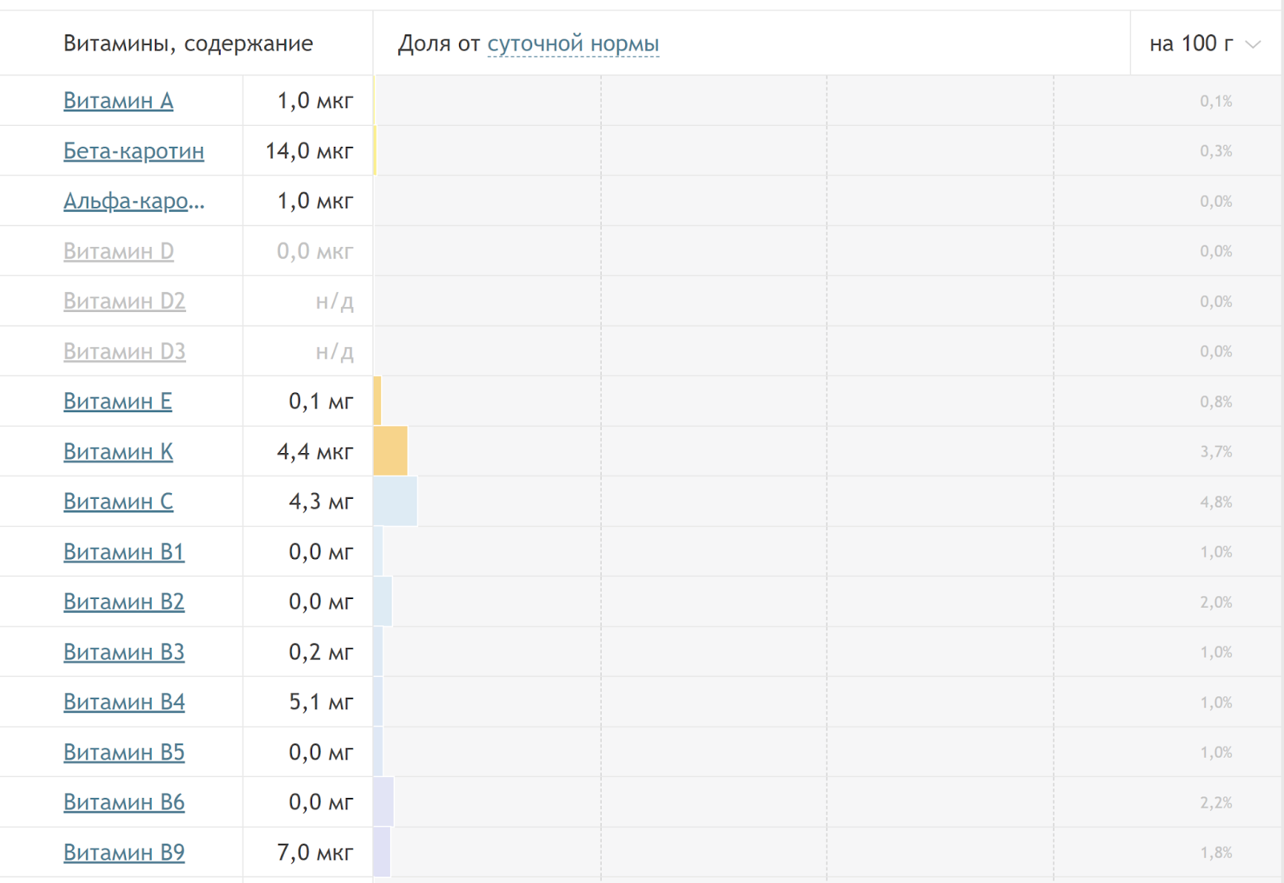The height and width of the screenshot is (883, 1284).
Task: Open the Витамин D link
Action: point(118,251)
